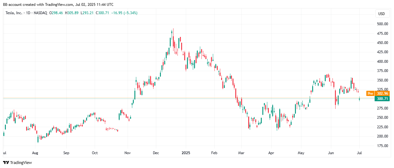The height and width of the screenshot is (168, 394).
Task: Click the BB-account created with TradingView.com caption
Action: click(58, 4)
